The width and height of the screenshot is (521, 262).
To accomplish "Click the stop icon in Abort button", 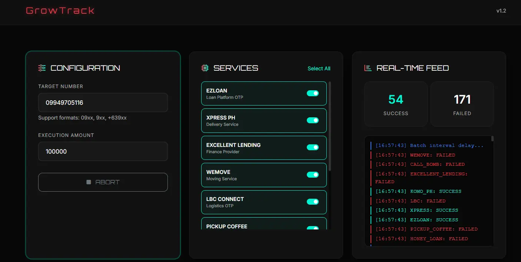I will pyautogui.click(x=89, y=182).
